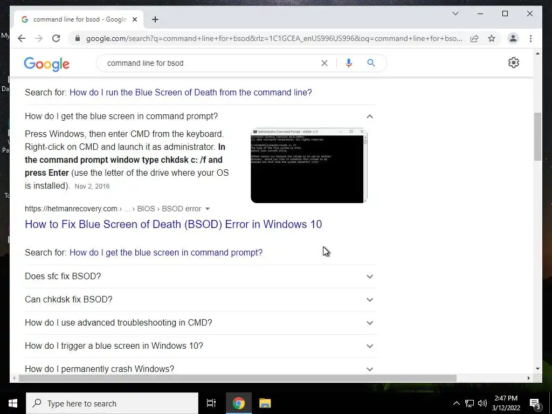Open the Windows Start menu
This screenshot has width=552, height=414.
coord(13,403)
